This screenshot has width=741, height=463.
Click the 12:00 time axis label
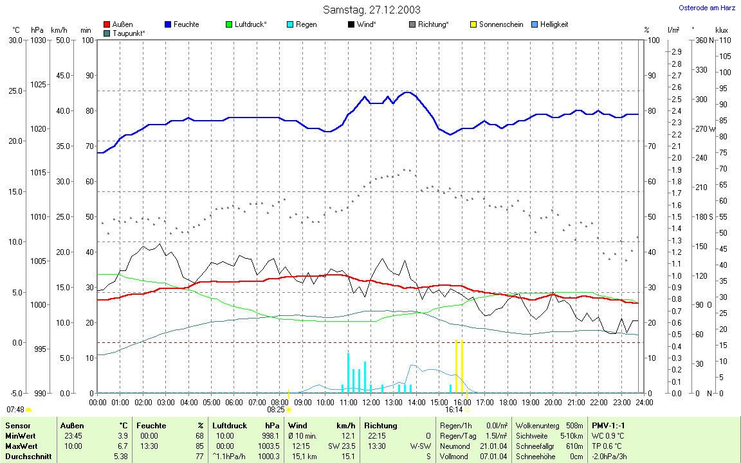pyautogui.click(x=370, y=402)
